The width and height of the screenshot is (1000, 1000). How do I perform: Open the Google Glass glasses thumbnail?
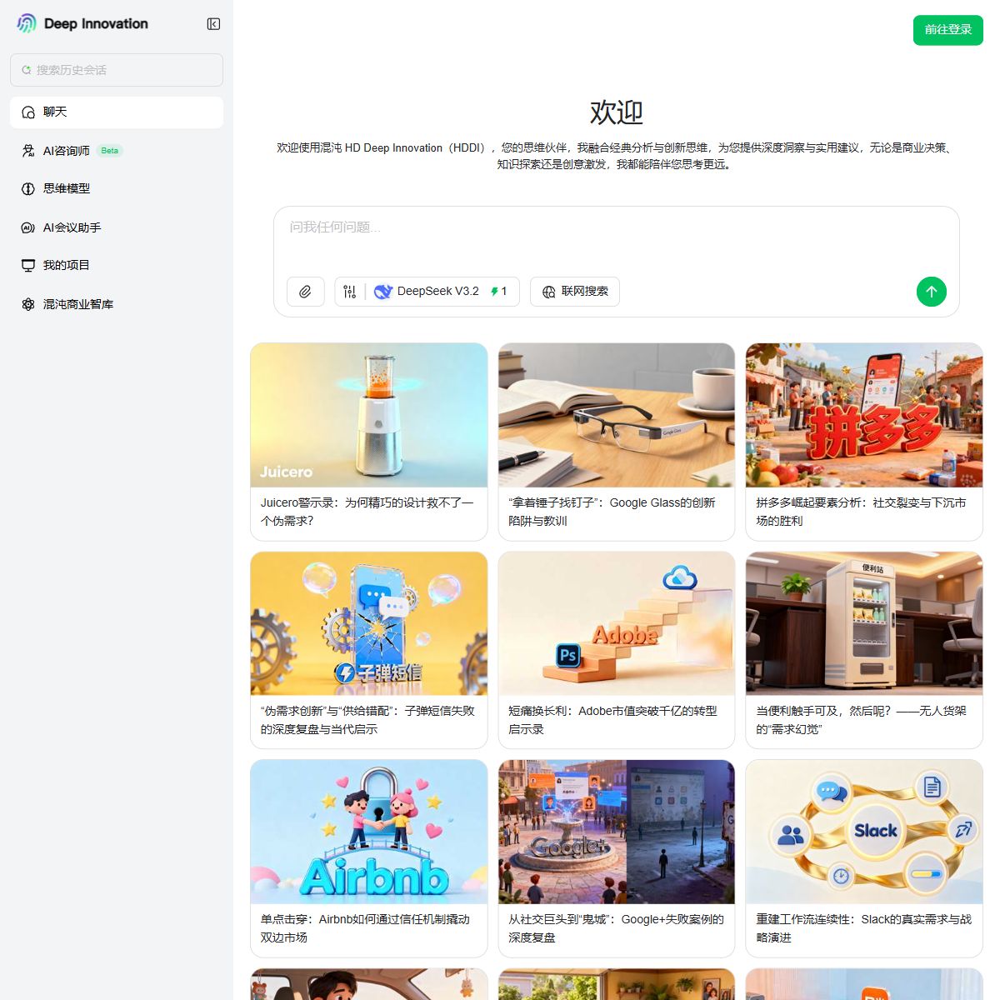617,415
